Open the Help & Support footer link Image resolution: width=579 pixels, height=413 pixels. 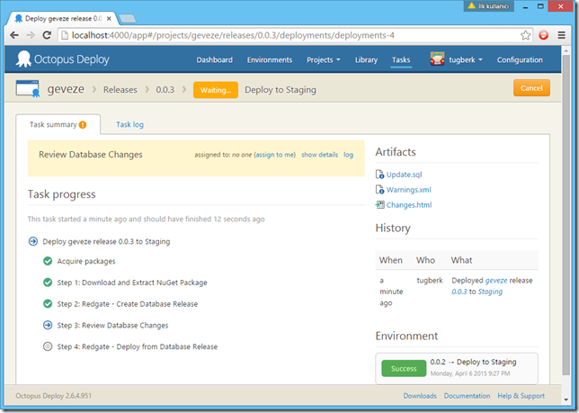(x=521, y=396)
